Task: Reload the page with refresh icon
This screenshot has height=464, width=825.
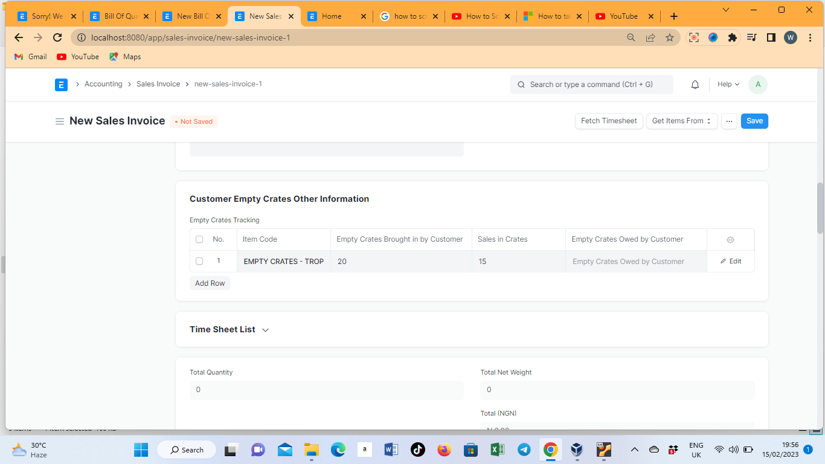Action: [57, 37]
